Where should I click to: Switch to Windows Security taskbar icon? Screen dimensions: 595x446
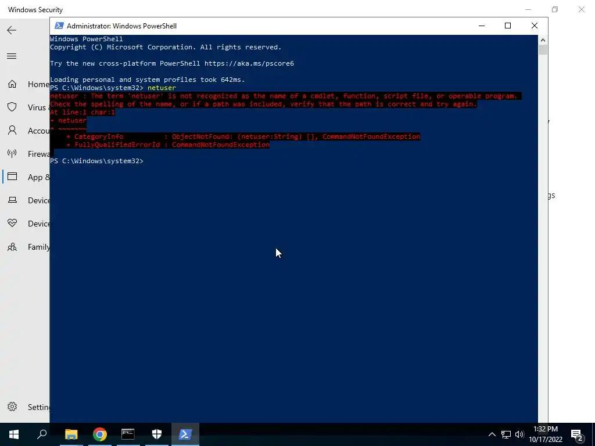click(157, 434)
